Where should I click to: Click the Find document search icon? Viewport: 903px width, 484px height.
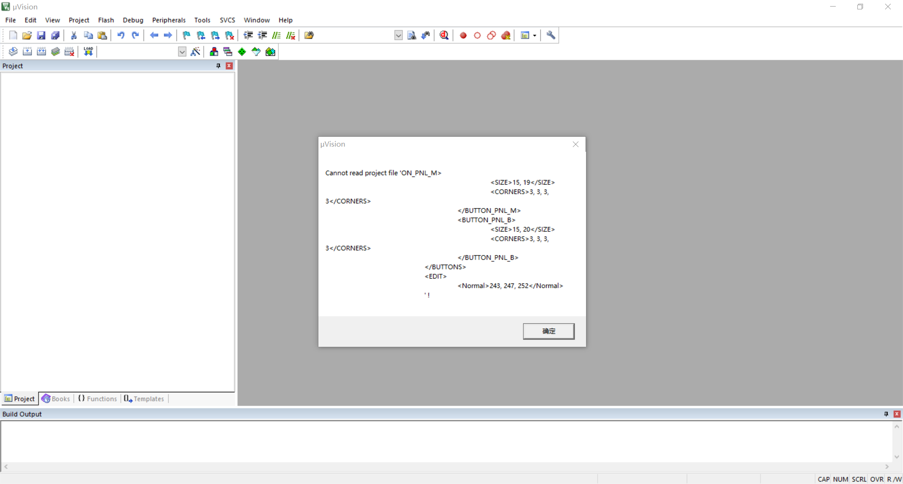pyautogui.click(x=412, y=35)
